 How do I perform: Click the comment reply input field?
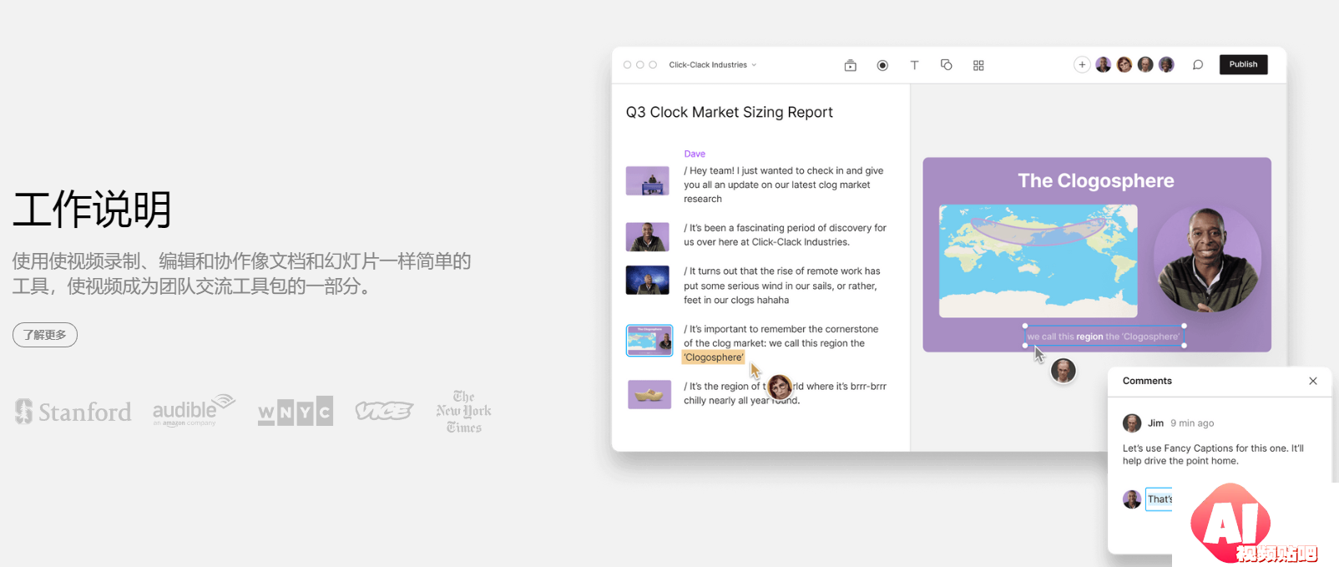click(x=1159, y=499)
